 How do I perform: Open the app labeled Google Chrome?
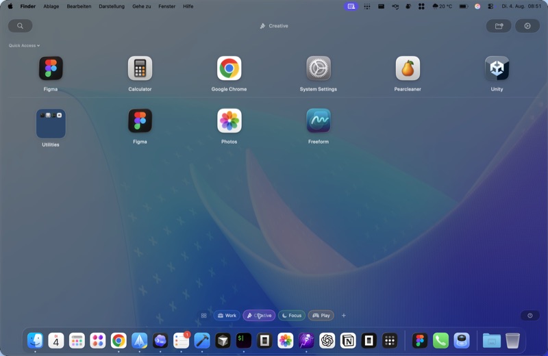(229, 68)
